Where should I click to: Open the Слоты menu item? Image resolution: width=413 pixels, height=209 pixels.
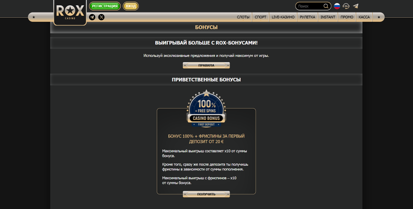243,17
